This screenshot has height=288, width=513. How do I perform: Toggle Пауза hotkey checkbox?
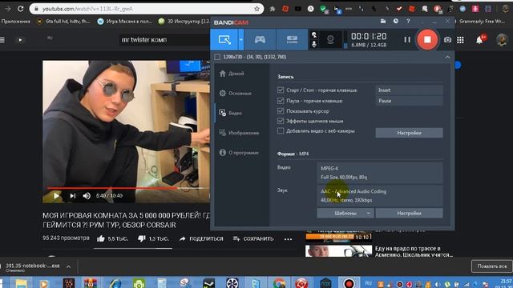(281, 101)
